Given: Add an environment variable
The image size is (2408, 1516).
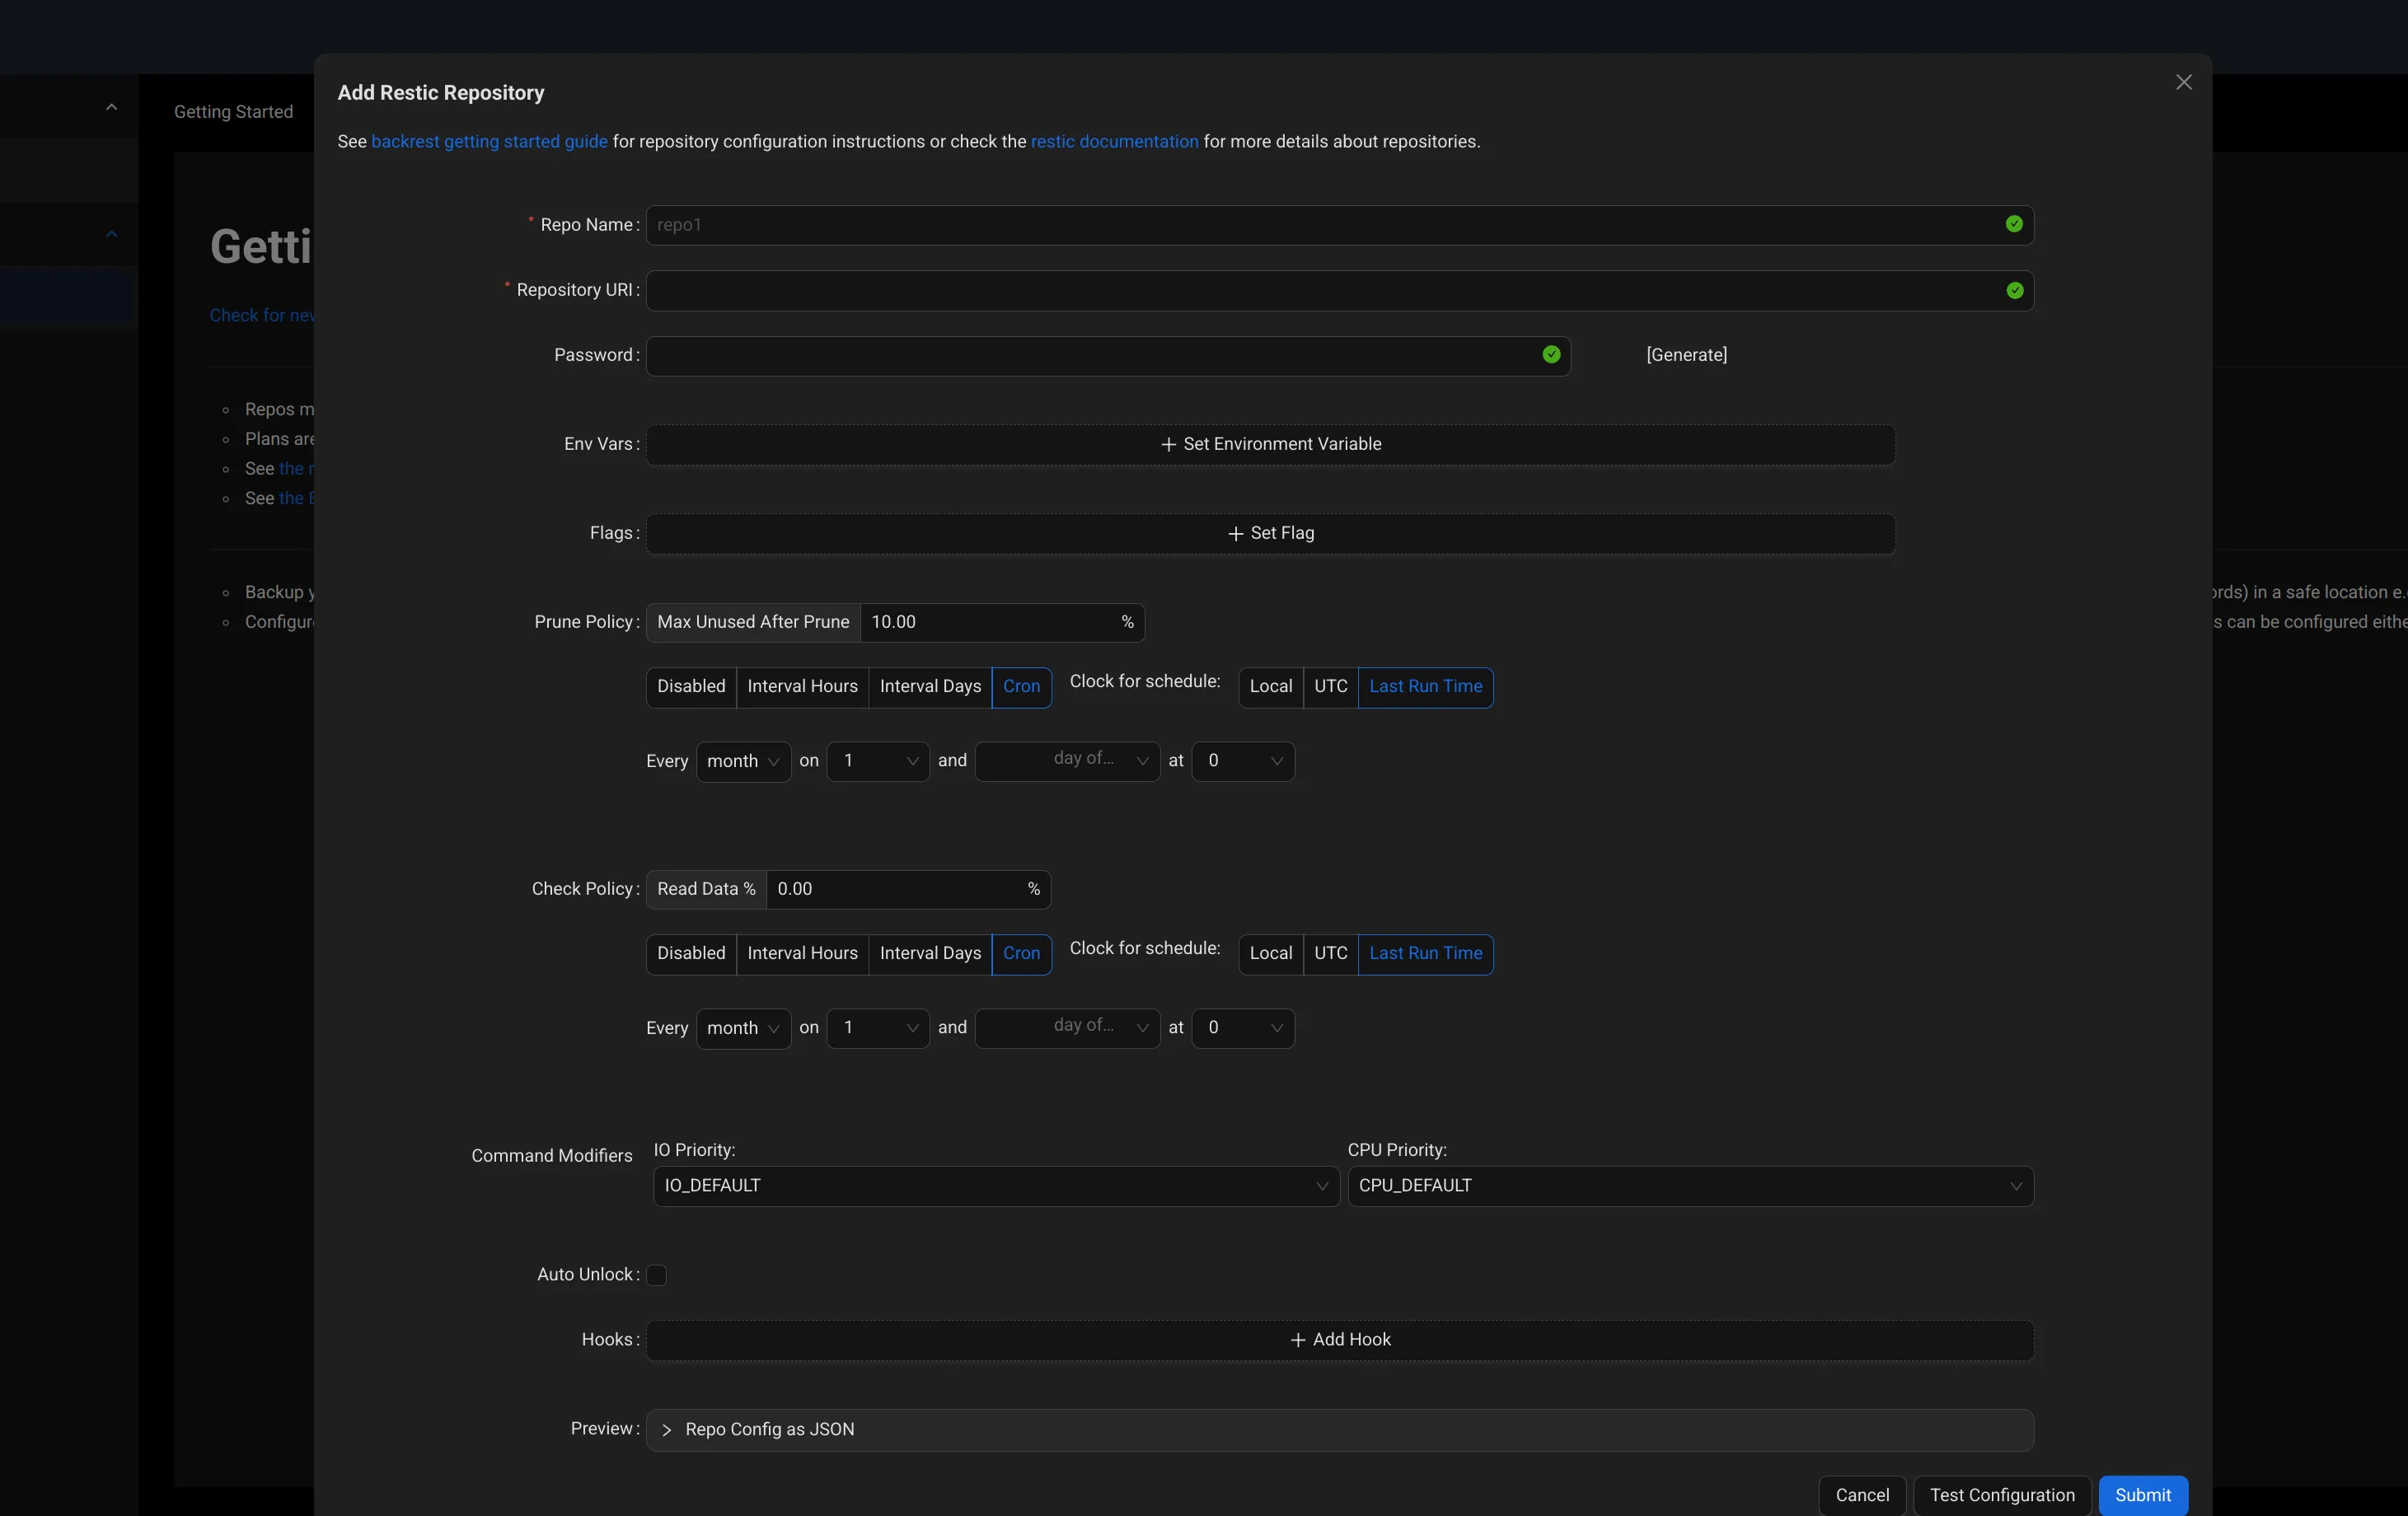Looking at the screenshot, I should click(x=1270, y=444).
